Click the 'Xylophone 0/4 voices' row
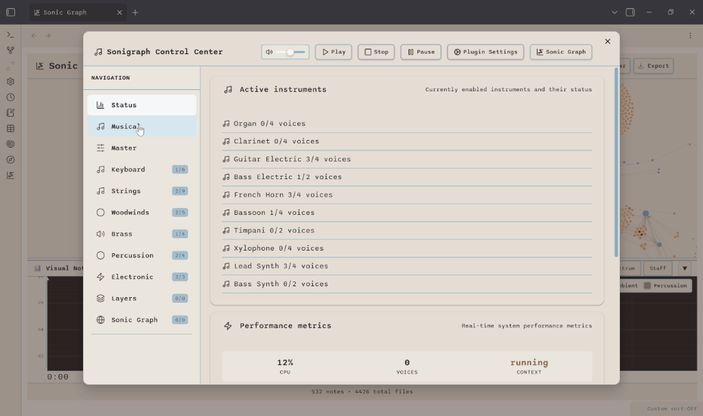 407,249
